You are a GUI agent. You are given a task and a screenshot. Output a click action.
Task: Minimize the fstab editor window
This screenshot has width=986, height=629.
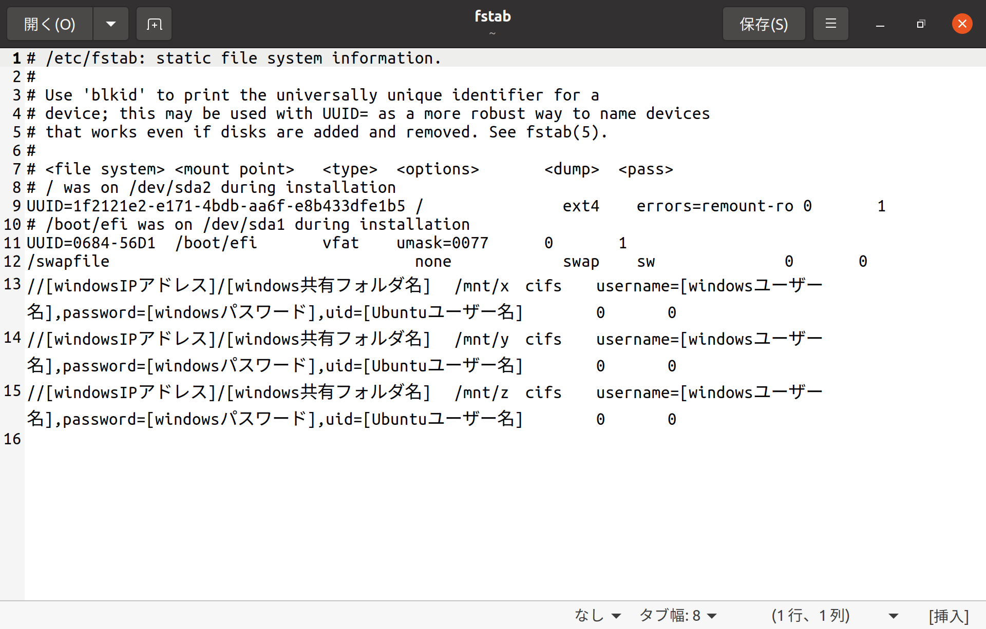pyautogui.click(x=880, y=24)
